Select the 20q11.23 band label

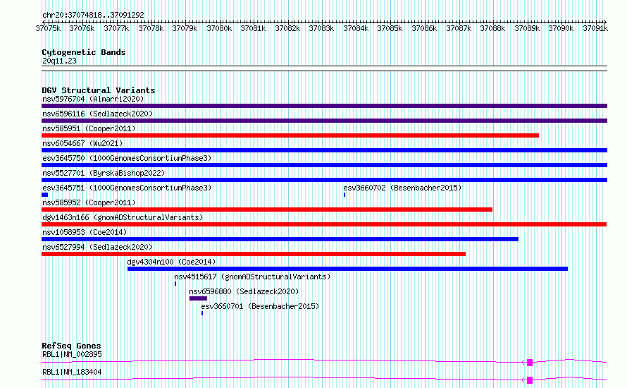59,61
